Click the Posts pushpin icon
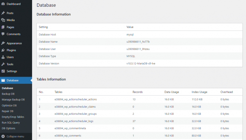The image size is (246, 140). (x=3, y=13)
